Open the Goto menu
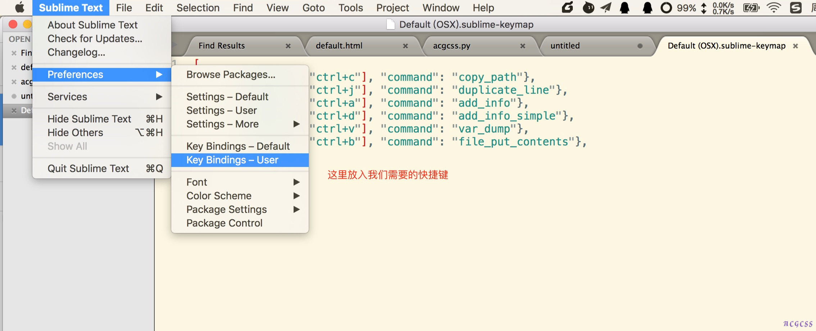This screenshot has height=331, width=816. [x=313, y=8]
